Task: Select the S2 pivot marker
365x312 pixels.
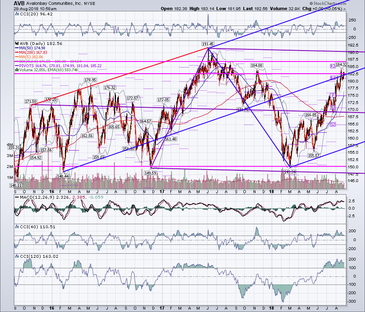Action: [333, 125]
